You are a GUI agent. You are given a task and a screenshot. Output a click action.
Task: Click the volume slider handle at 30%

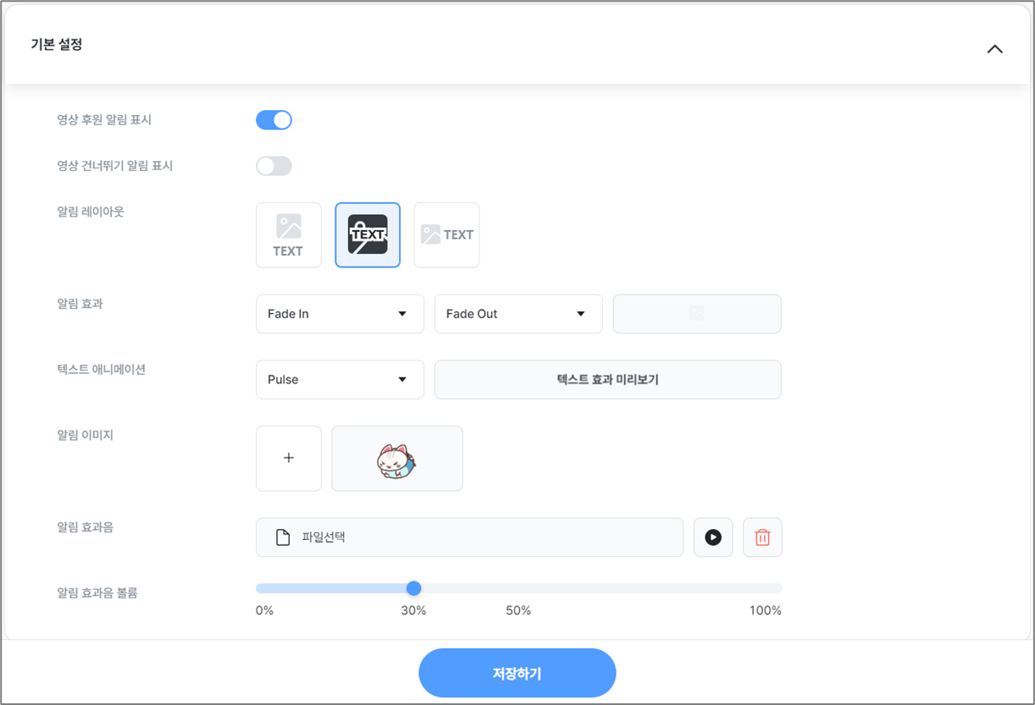(x=413, y=588)
